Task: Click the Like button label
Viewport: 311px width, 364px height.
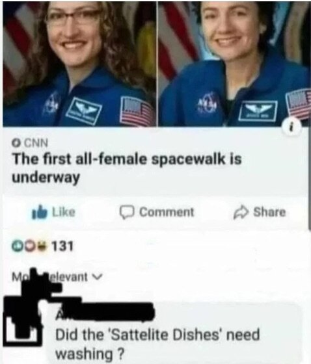Action: (64, 212)
